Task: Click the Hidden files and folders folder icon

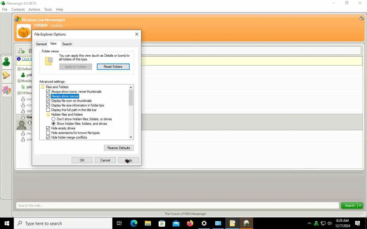Action: pyautogui.click(x=48, y=114)
